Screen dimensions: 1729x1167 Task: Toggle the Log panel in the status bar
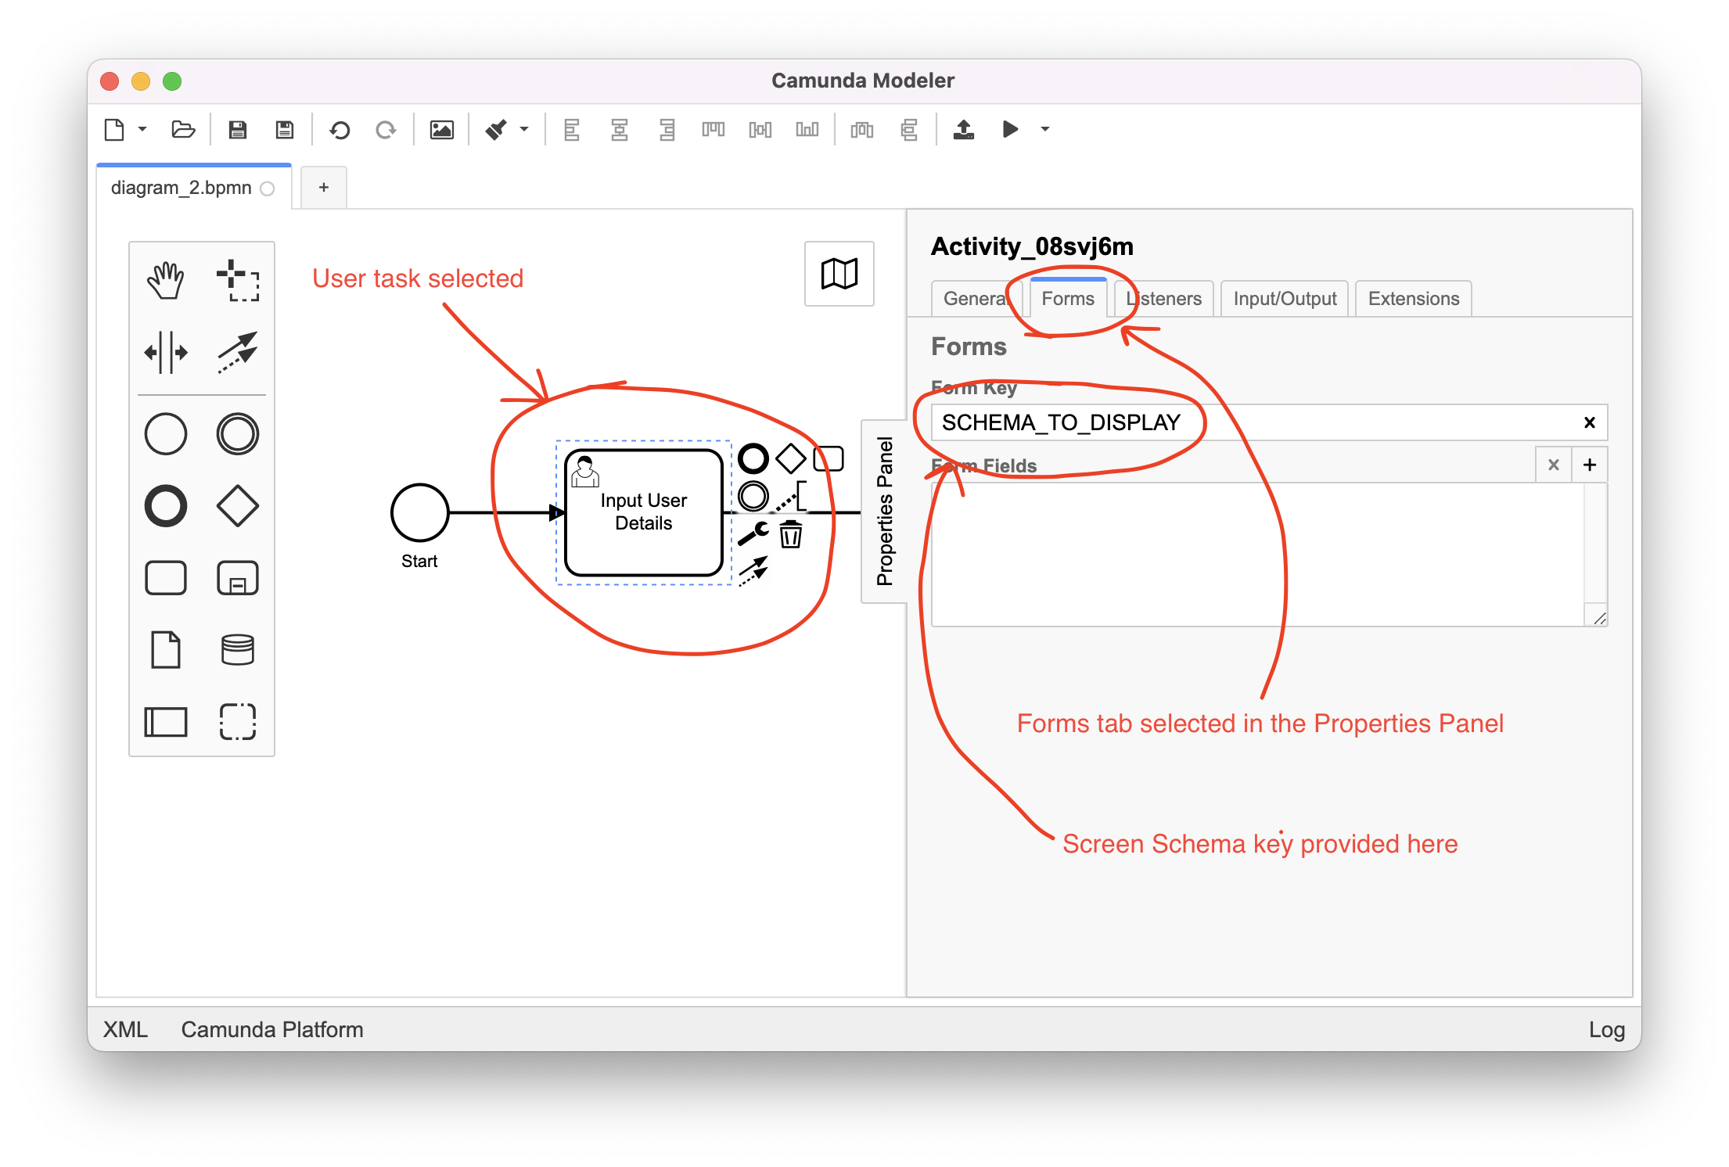click(1606, 1029)
